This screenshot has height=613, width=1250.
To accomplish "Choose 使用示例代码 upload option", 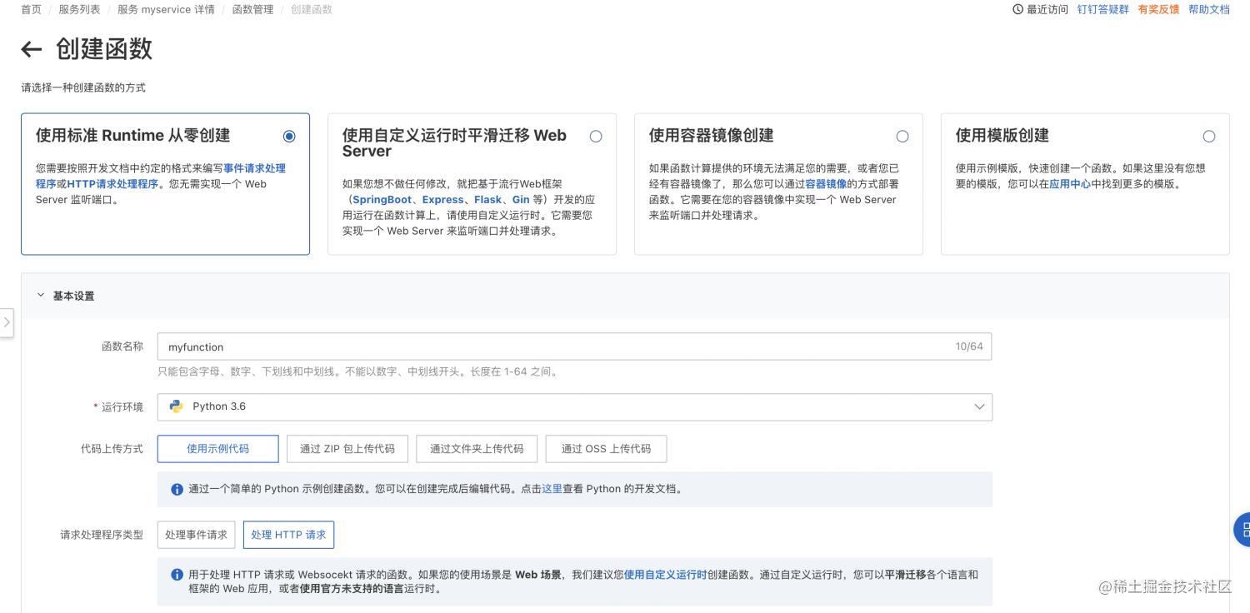I will 217,448.
